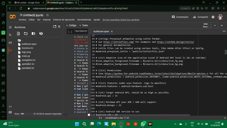Open the lottiefiles.com link in line 87
The height and width of the screenshot is (128, 227).
tap(119, 42)
